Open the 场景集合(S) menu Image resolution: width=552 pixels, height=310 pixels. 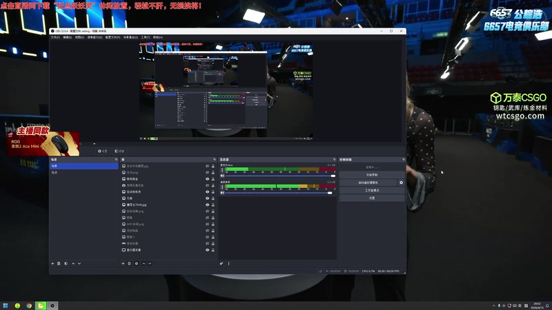tap(130, 37)
